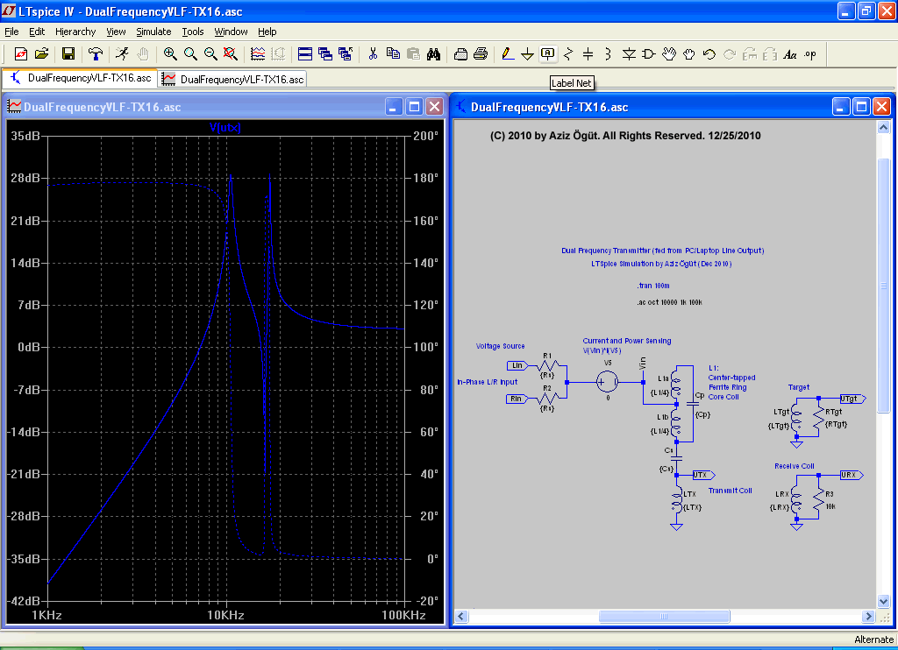Click the Zoom In magnifier icon
The height and width of the screenshot is (650, 898).
click(x=170, y=54)
